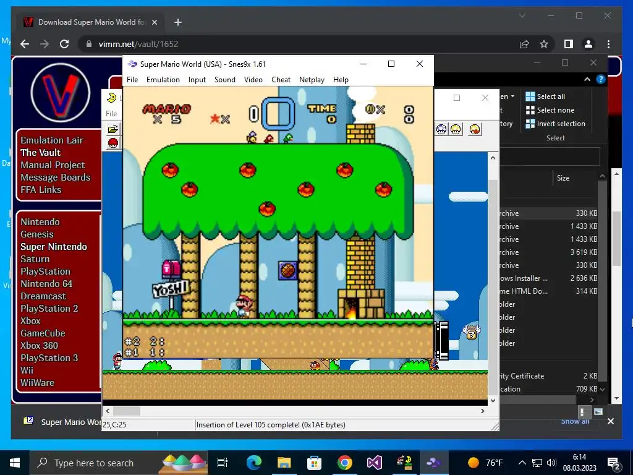This screenshot has height=475, width=633.
Task: Open the GameCube vault link
Action: tap(43, 333)
